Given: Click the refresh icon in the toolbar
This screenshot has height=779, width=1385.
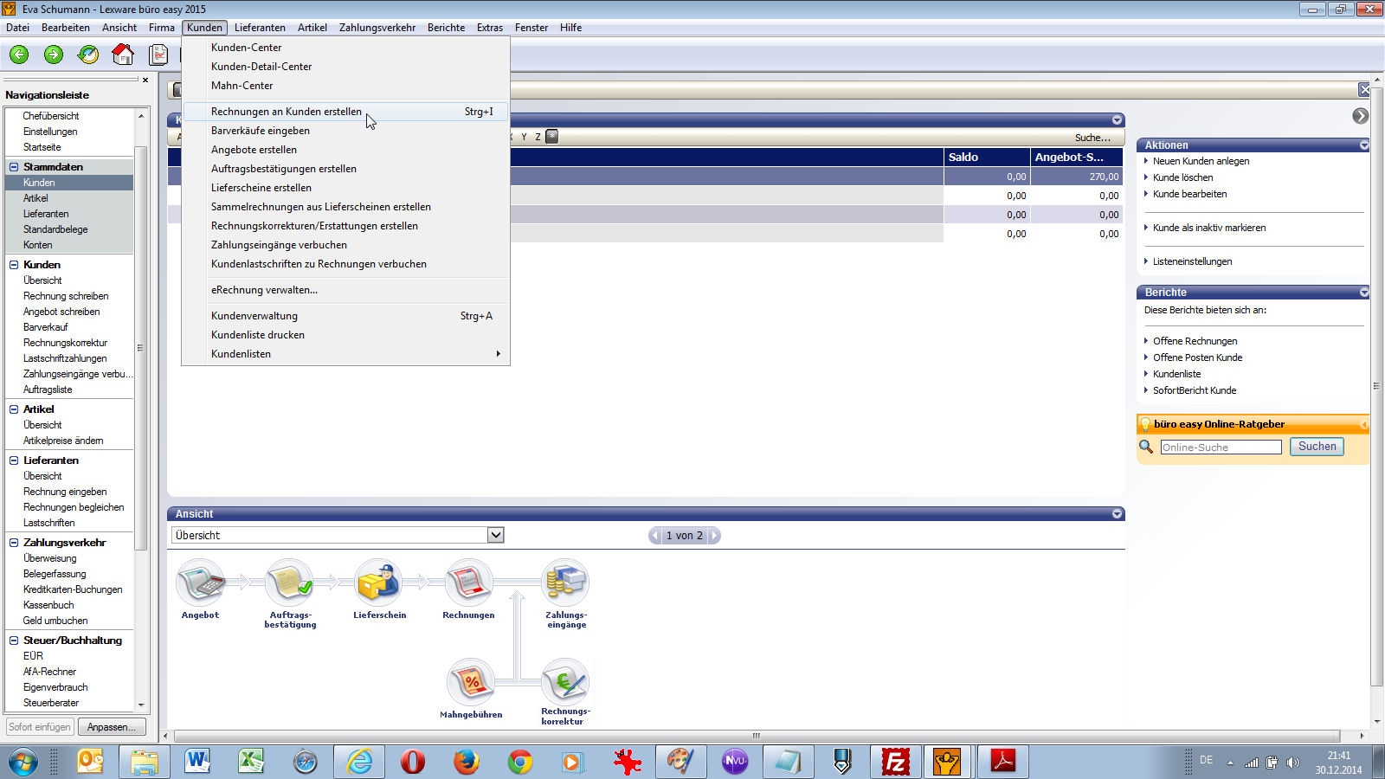Looking at the screenshot, I should 88,55.
